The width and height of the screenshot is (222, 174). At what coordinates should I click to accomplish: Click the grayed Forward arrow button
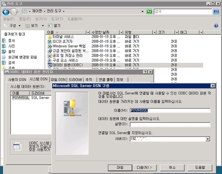pos(14,12)
